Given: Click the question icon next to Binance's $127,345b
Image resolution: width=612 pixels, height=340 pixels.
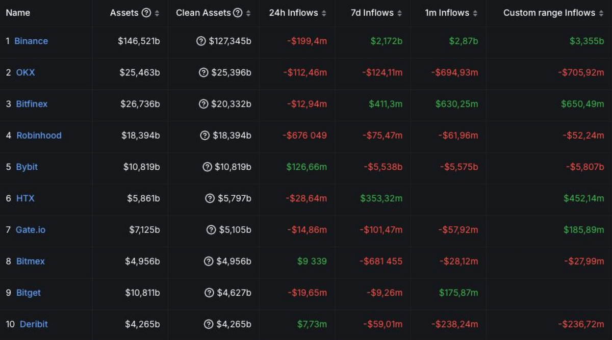Looking at the screenshot, I should click(x=201, y=41).
